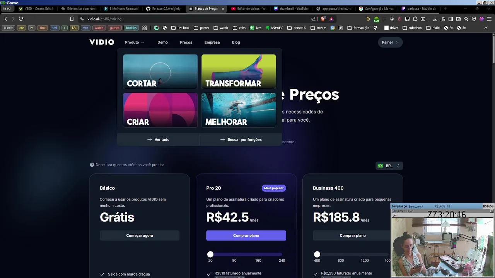495x278 pixels.
Task: Click the Brave shield icon
Action: (x=323, y=19)
